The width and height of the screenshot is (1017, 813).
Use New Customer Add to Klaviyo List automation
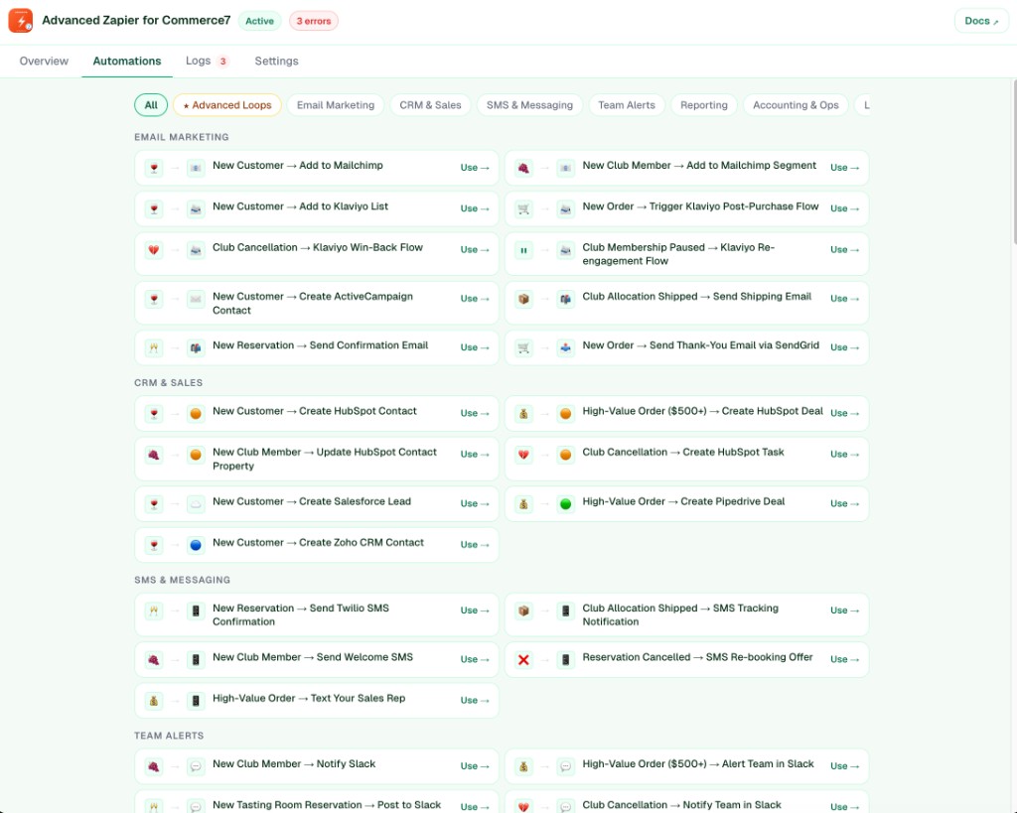click(x=475, y=208)
